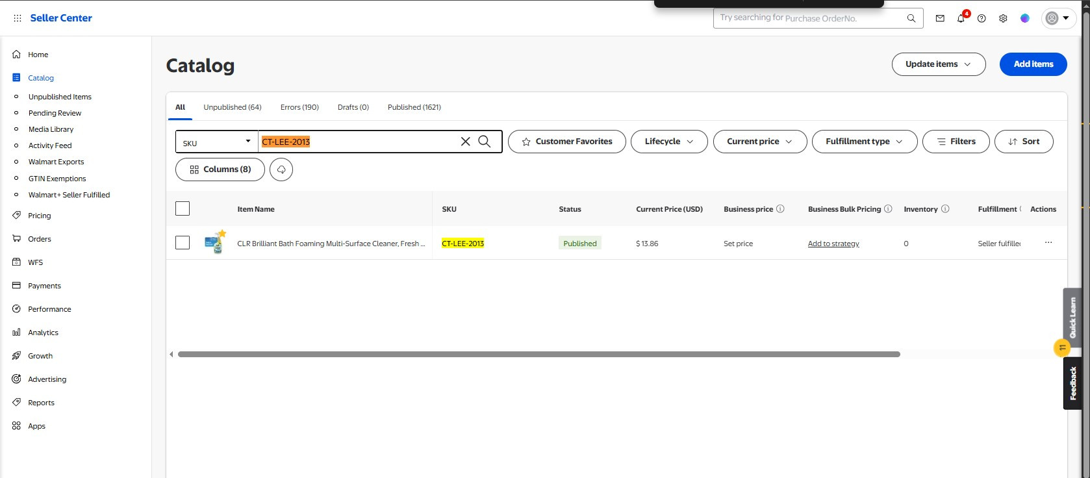Open the row actions ellipsis menu
Screen dimensions: 1090x478
click(x=1048, y=243)
